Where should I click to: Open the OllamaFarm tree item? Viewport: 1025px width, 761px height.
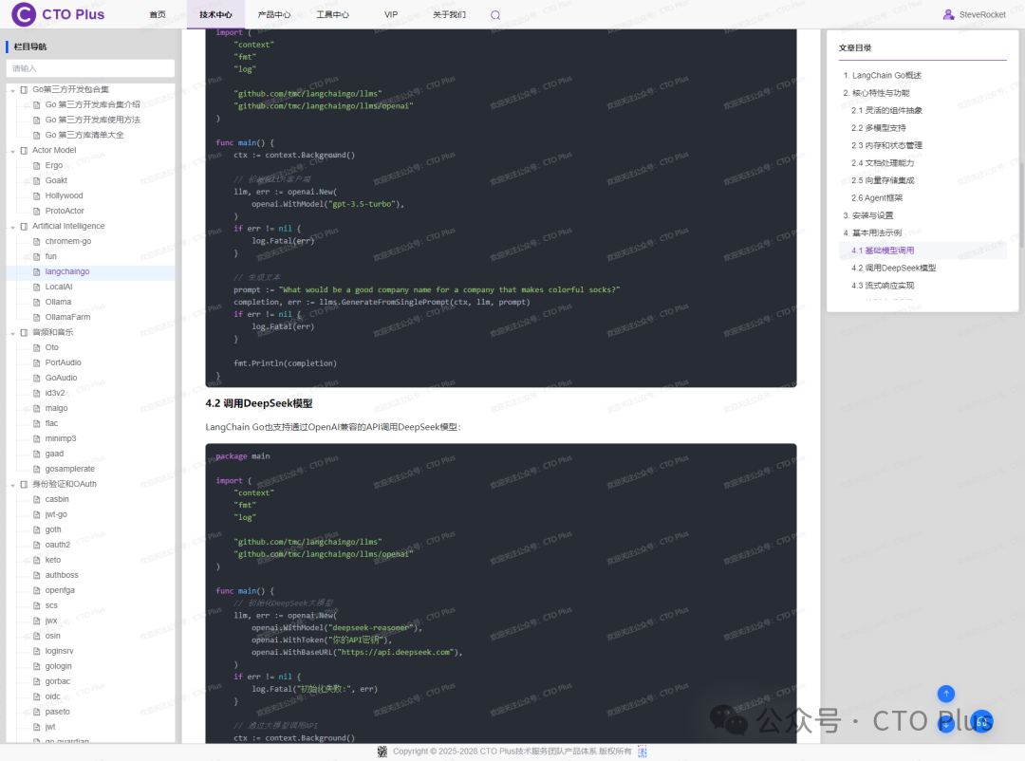click(x=68, y=317)
